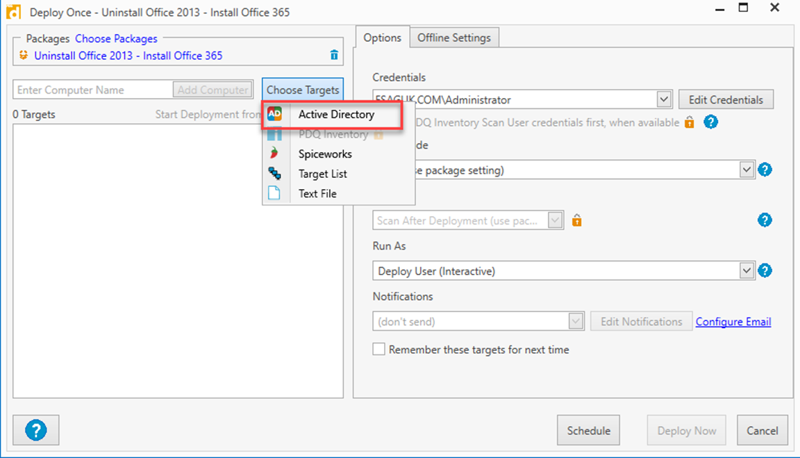Minimize the Deploy Once window
Image resolution: width=800 pixels, height=458 pixels.
[x=720, y=9]
